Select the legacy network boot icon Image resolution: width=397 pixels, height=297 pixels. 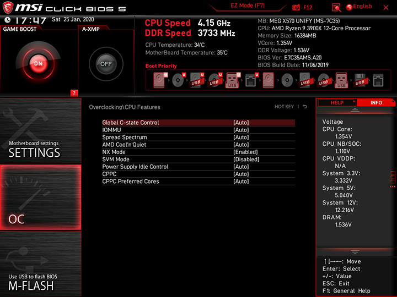click(378, 80)
